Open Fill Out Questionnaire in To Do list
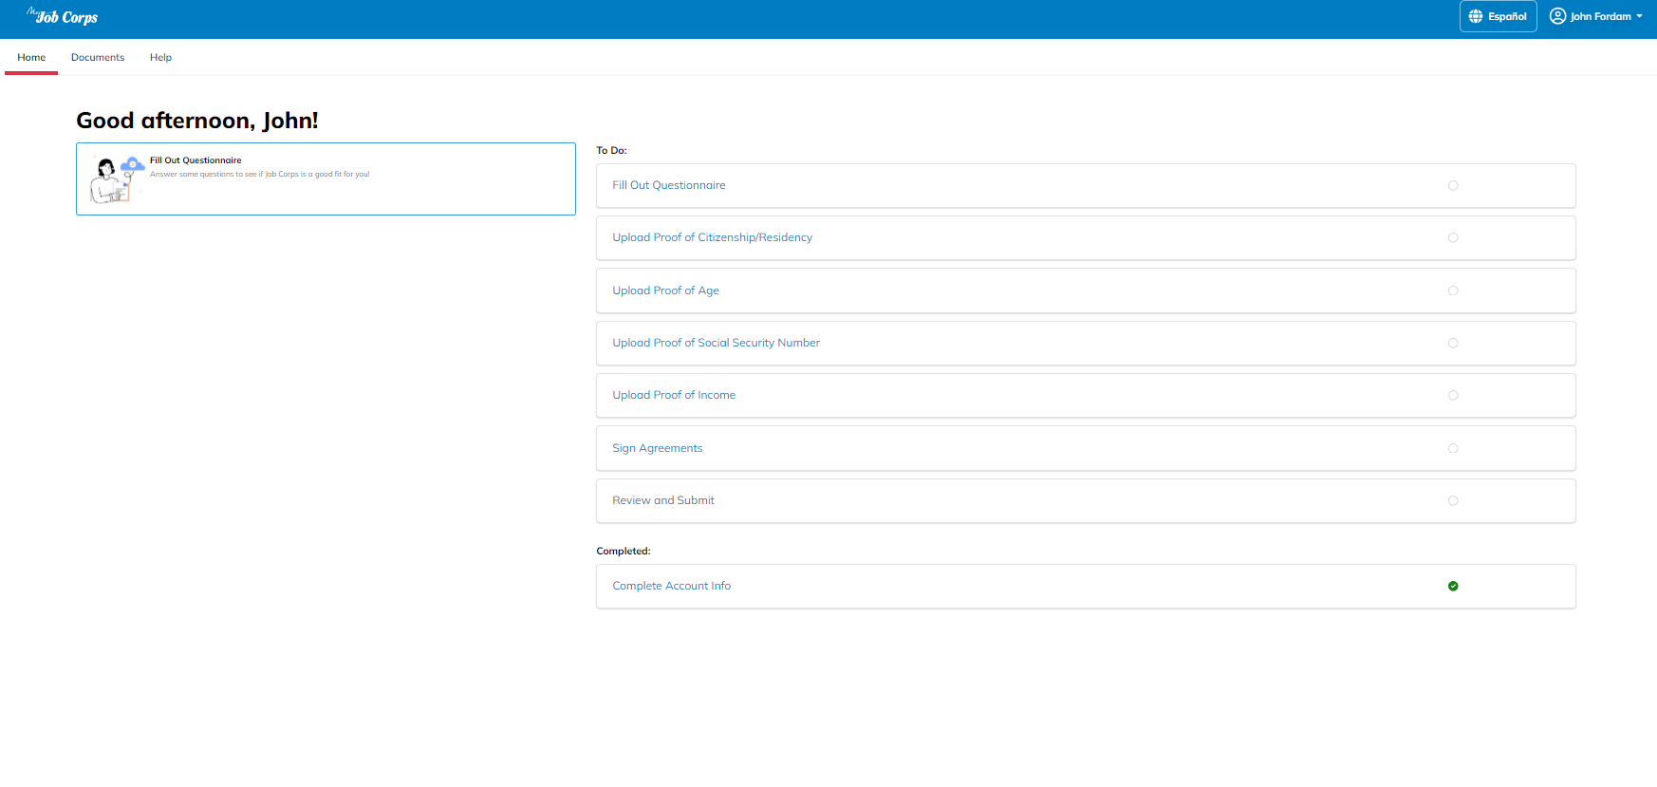 (x=1086, y=186)
